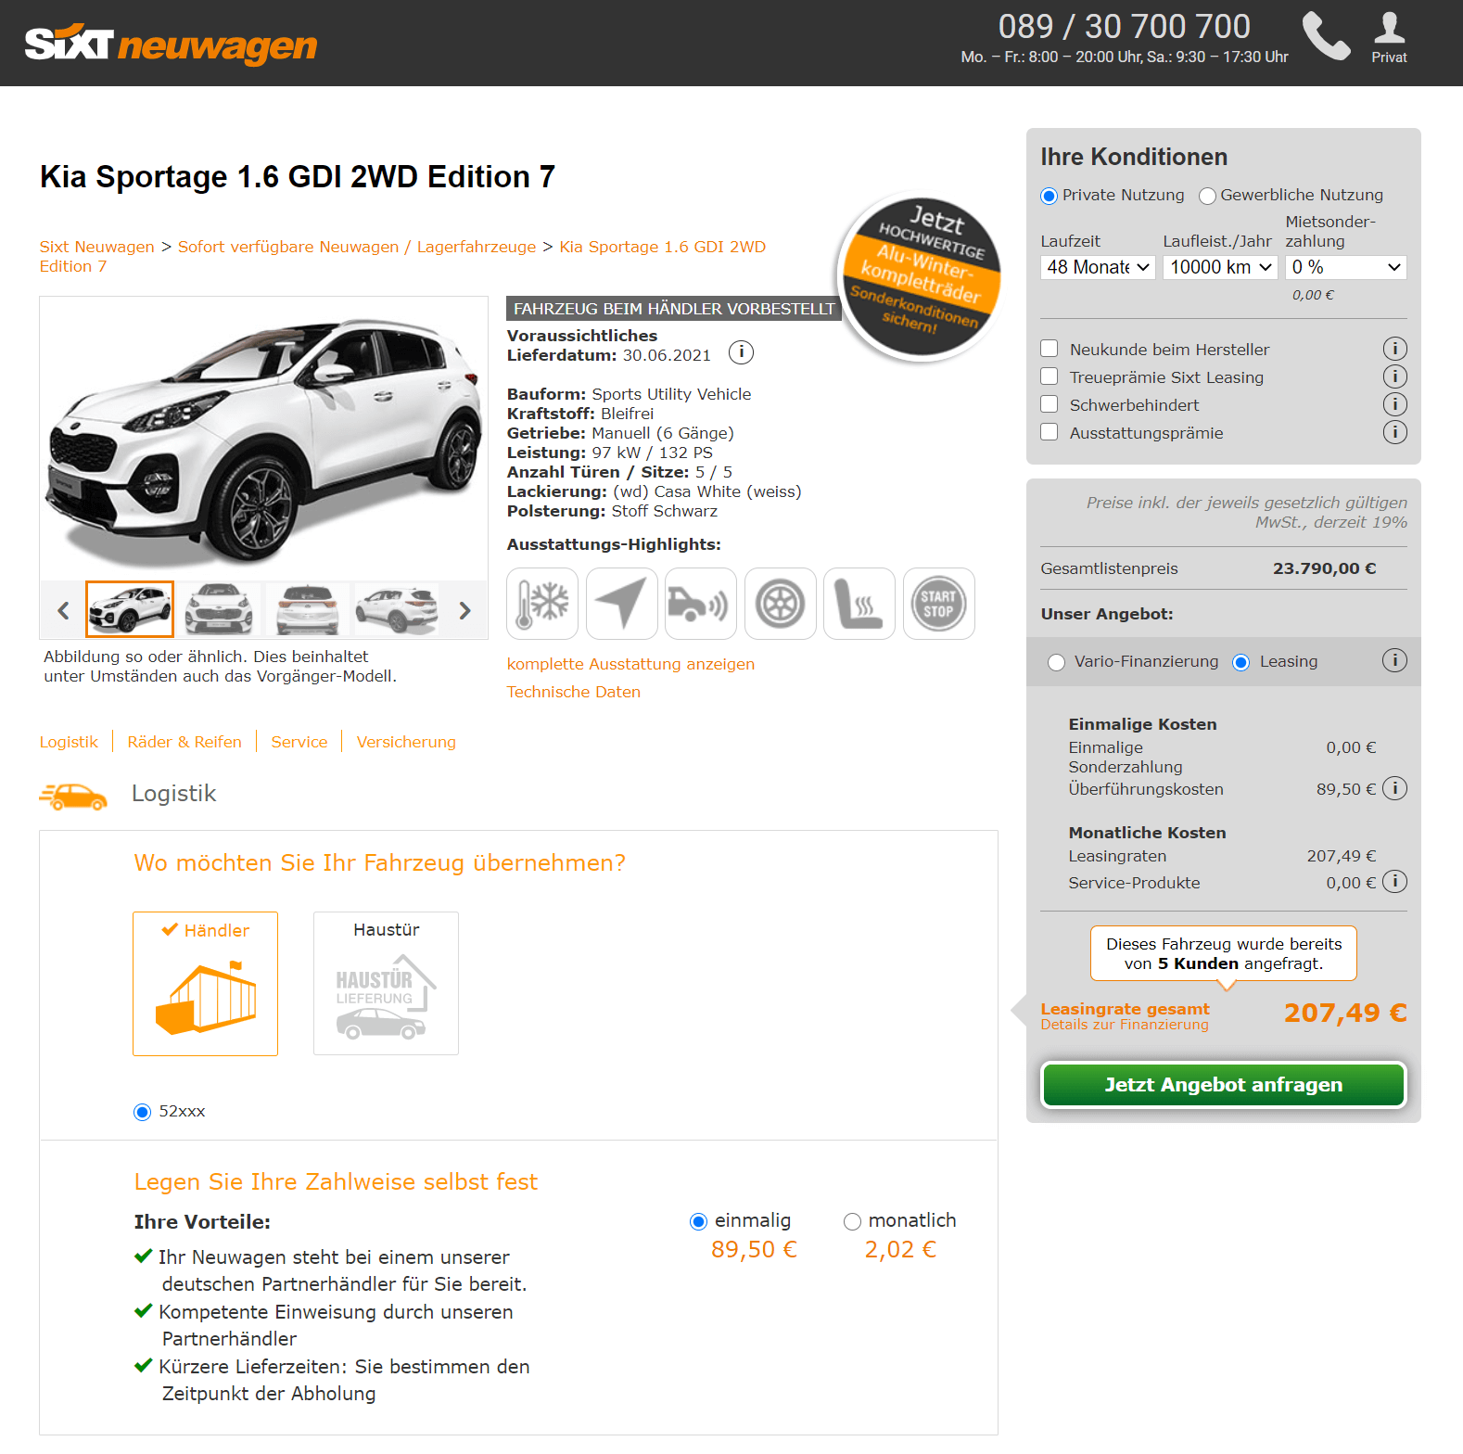Click phone number 089 / 30 700 700
Viewport: 1463px width, 1454px height.
click(1124, 27)
